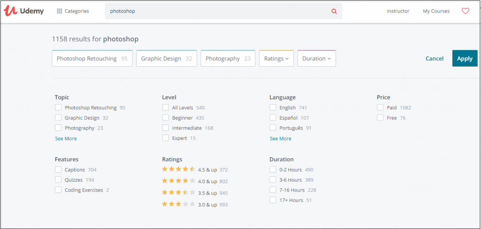Select the Photoshop Retouching filter chip
Image resolution: width=481 pixels, height=229 pixels.
pos(93,59)
